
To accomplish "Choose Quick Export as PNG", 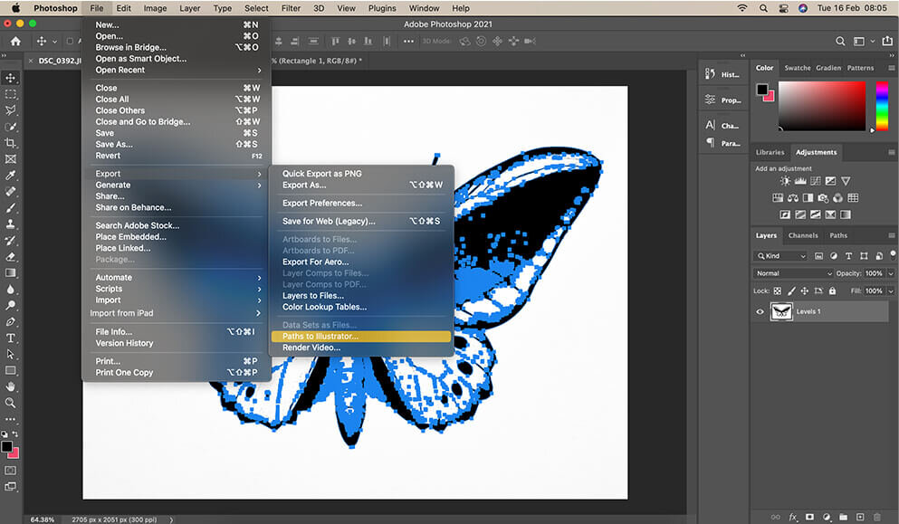I will [360, 174].
